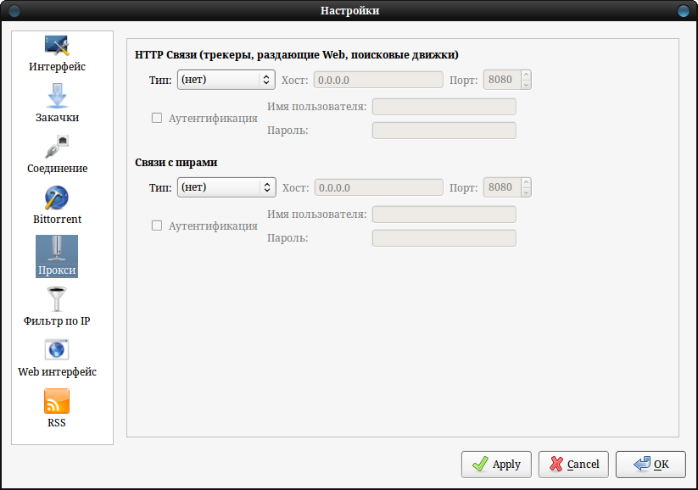The width and height of the screenshot is (698, 490).
Task: Open the Закачки downloads icon
Action: pyautogui.click(x=57, y=96)
